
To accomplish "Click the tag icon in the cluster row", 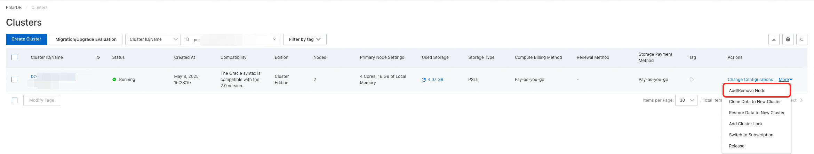I will coord(692,80).
